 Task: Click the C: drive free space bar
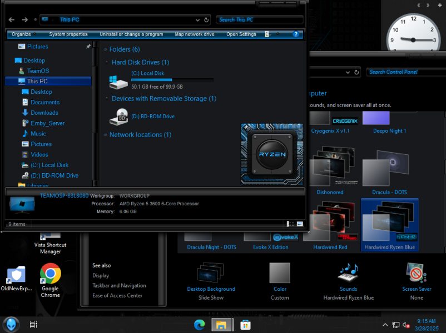[172, 80]
